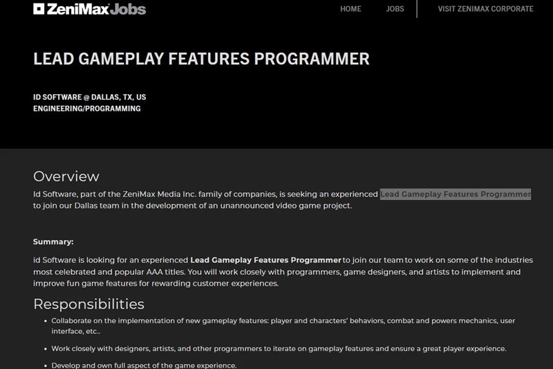Click 'most celebrated and popular AAA titles' text
553x369 pixels.
click(x=111, y=272)
